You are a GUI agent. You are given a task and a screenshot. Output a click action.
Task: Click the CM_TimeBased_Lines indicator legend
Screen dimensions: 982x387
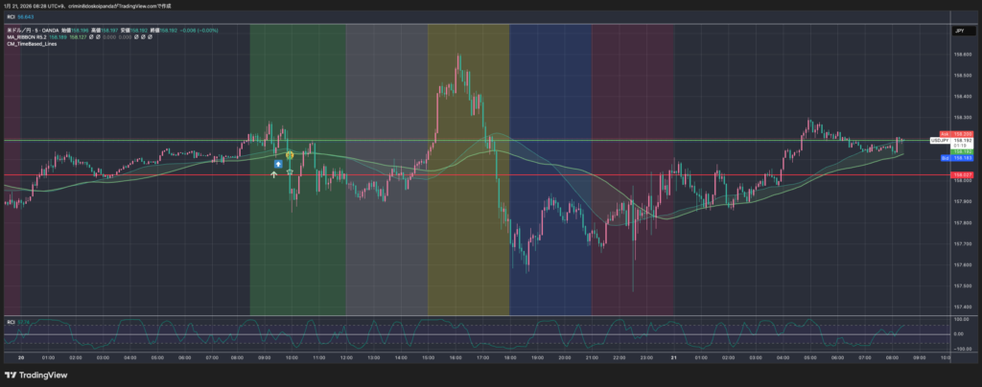coord(30,46)
